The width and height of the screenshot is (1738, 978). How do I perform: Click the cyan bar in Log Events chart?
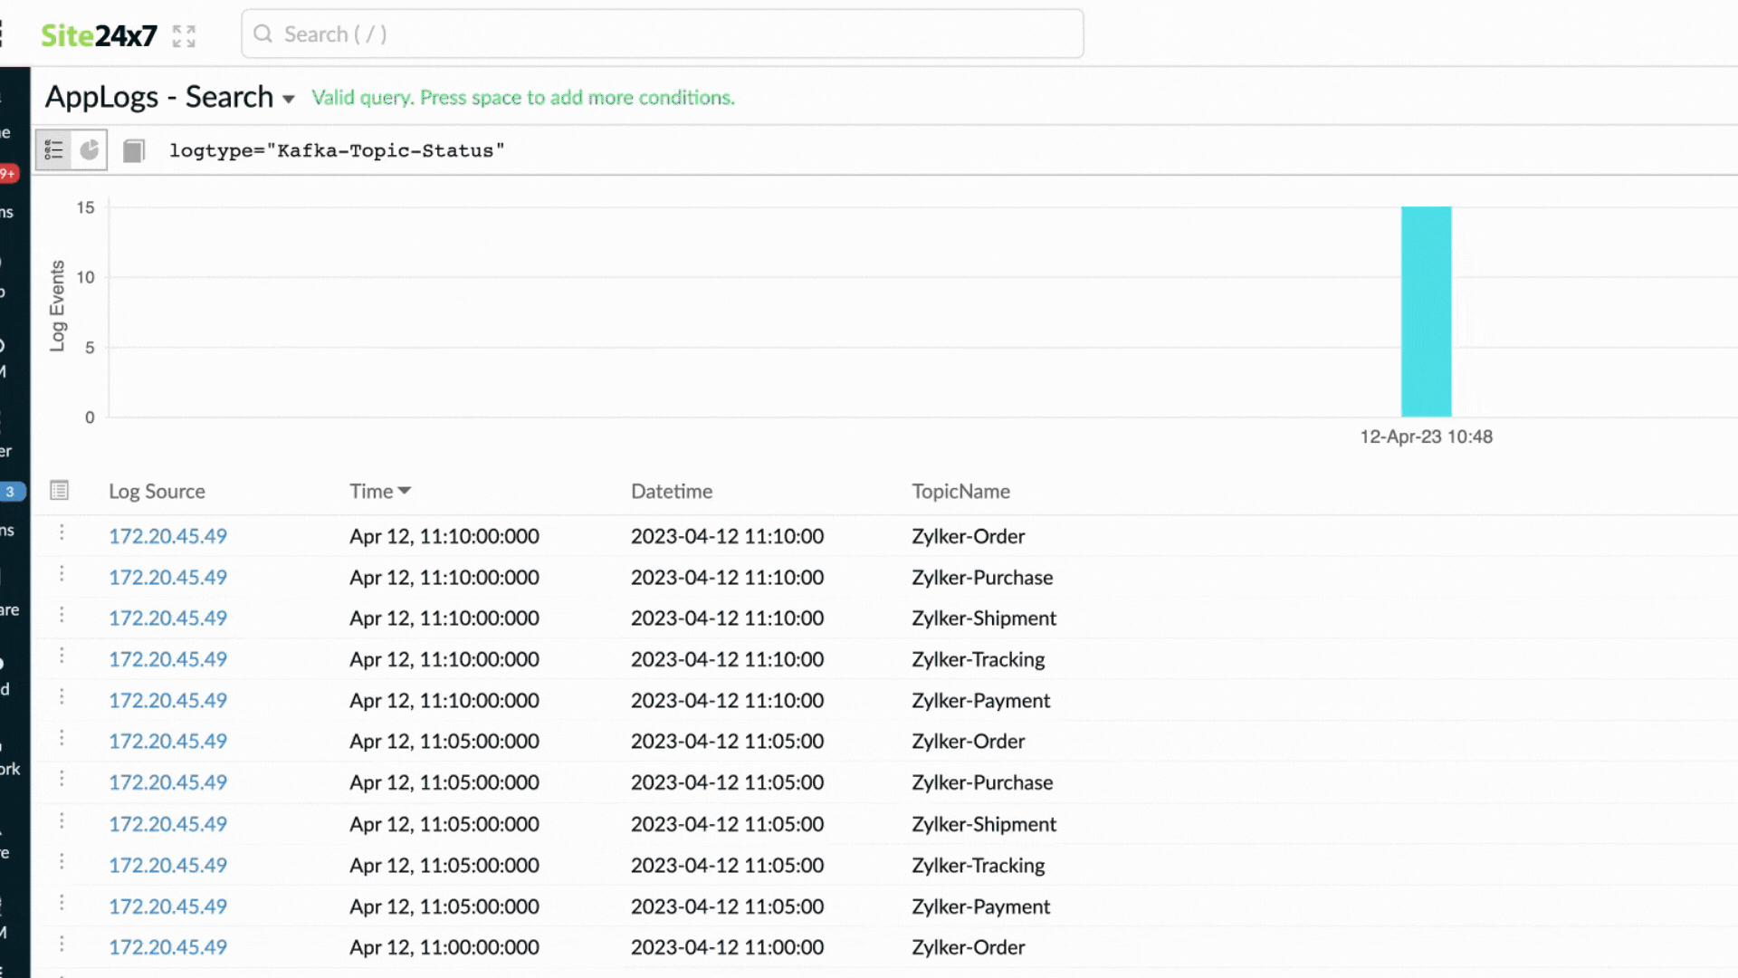pyautogui.click(x=1426, y=312)
